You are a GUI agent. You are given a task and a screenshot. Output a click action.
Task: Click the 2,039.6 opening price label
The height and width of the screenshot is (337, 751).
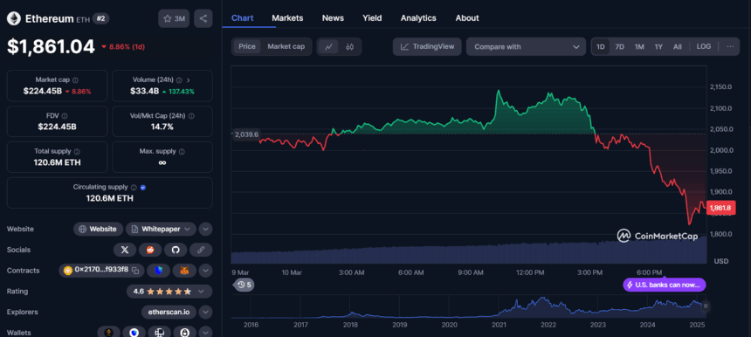246,134
